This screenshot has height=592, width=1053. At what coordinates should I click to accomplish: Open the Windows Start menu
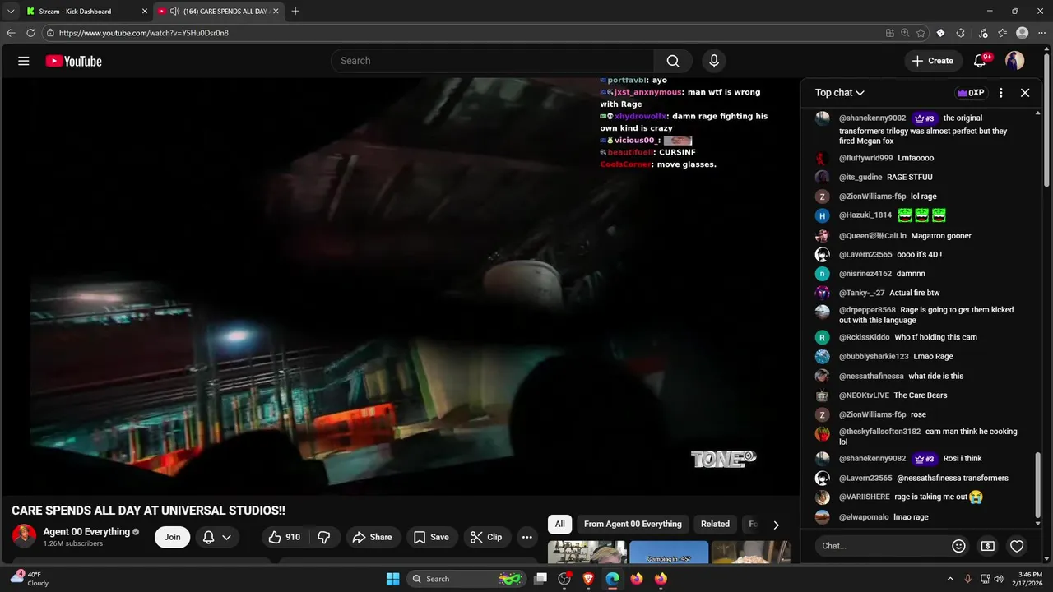tap(392, 579)
